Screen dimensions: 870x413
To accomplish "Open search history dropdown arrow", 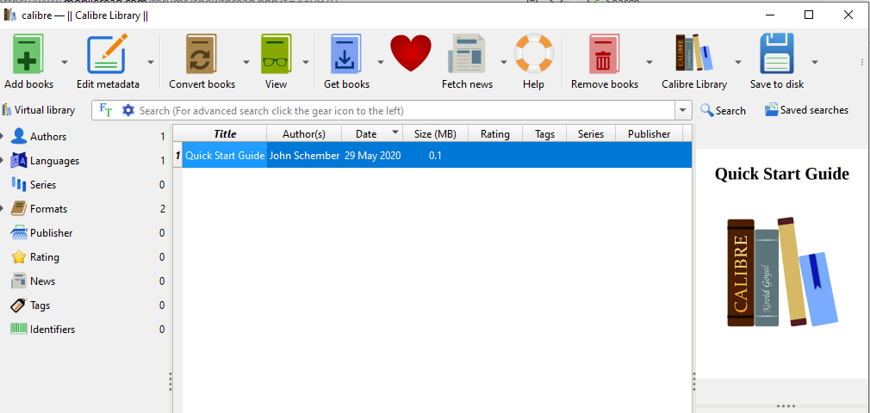I will click(x=683, y=110).
